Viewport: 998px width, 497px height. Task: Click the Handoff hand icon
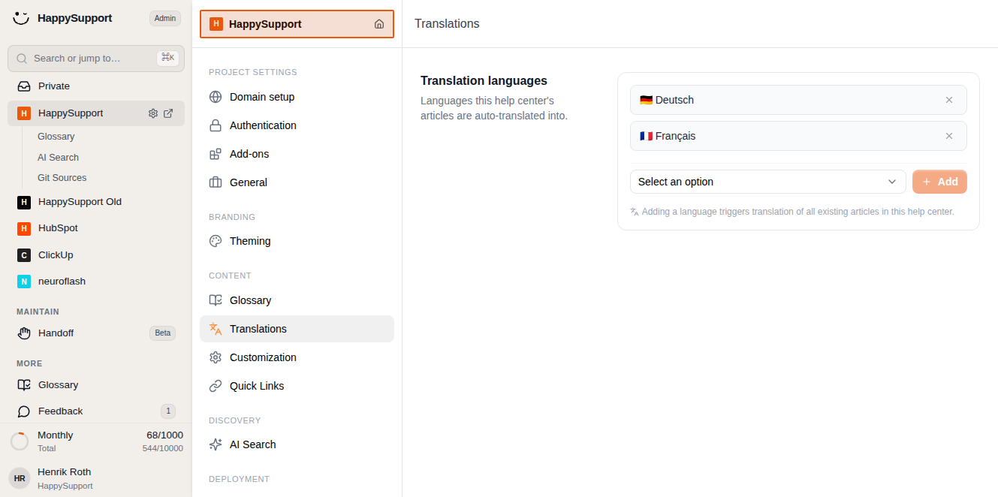point(24,333)
